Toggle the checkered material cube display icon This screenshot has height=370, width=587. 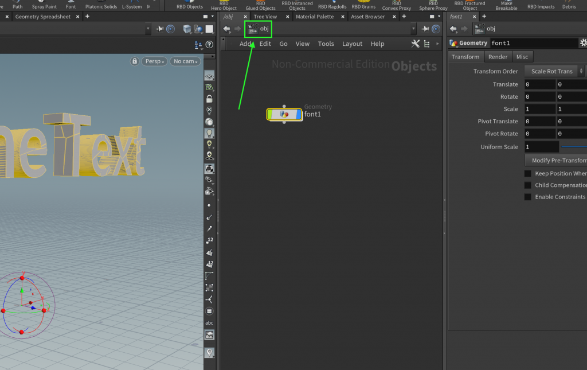(x=209, y=169)
